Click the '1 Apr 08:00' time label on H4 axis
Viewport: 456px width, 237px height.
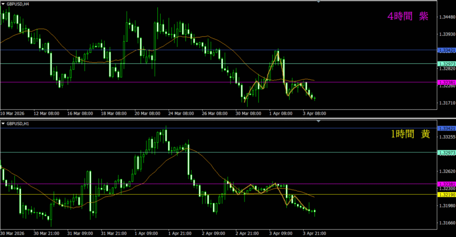point(281,114)
